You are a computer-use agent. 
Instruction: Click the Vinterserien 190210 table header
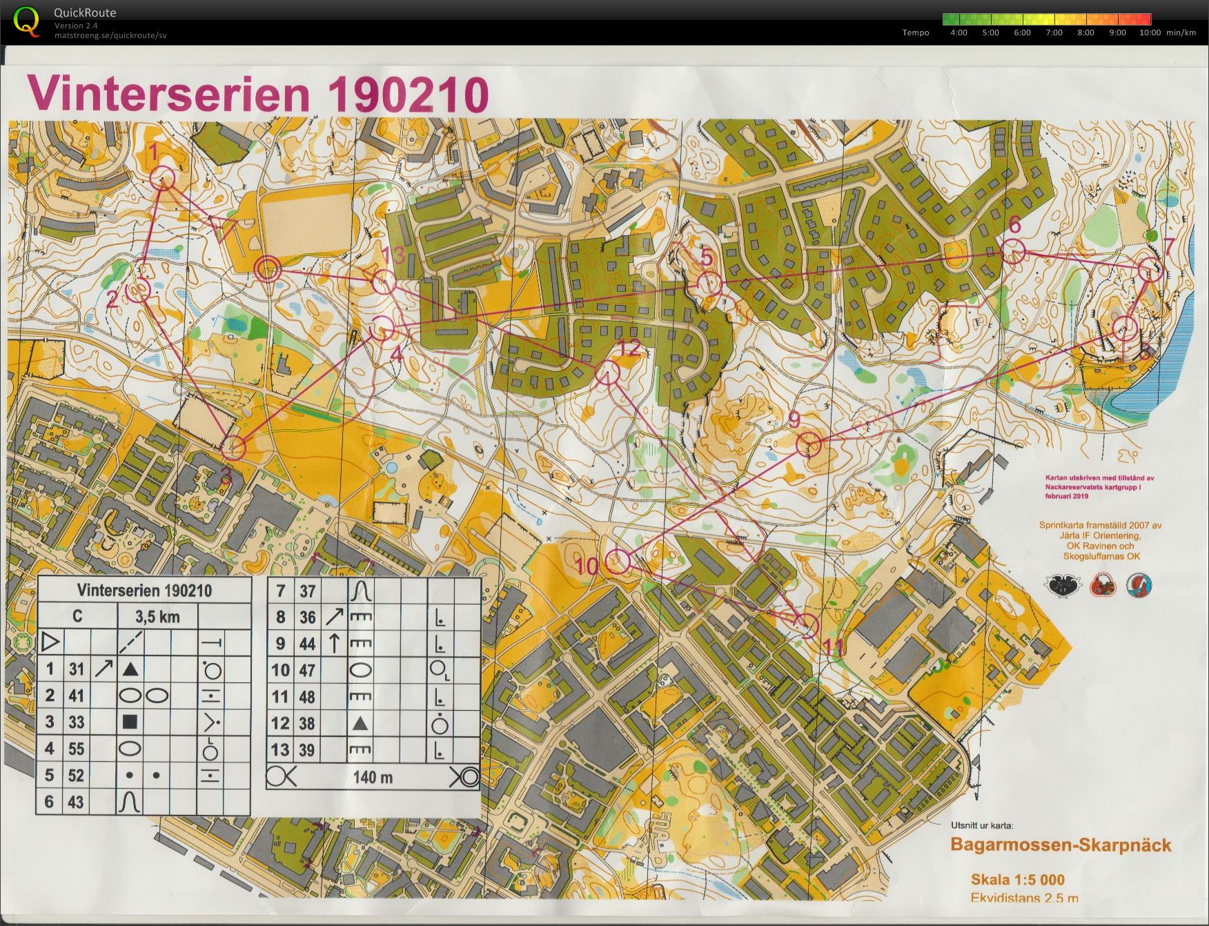pyautogui.click(x=144, y=591)
